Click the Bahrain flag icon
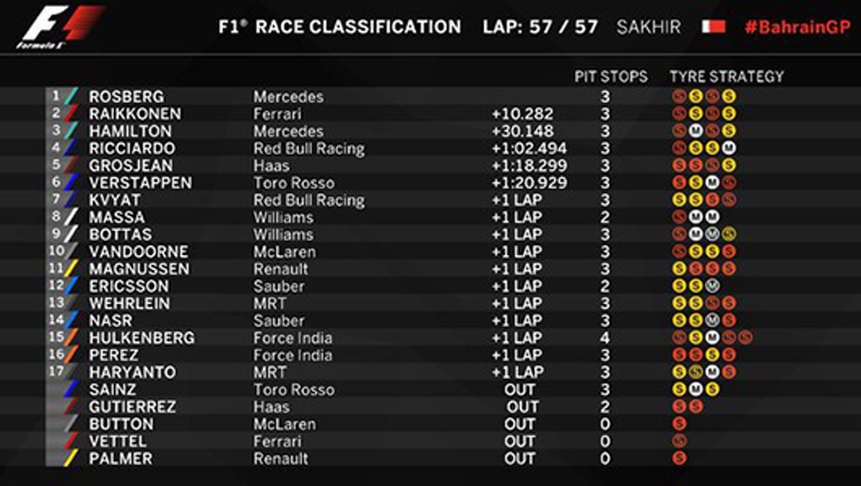The image size is (861, 486). (x=714, y=27)
